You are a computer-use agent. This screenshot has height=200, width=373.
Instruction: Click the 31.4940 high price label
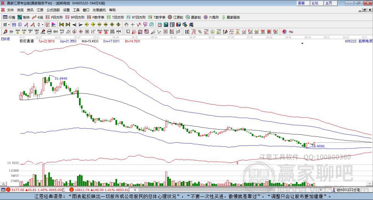[61, 78]
